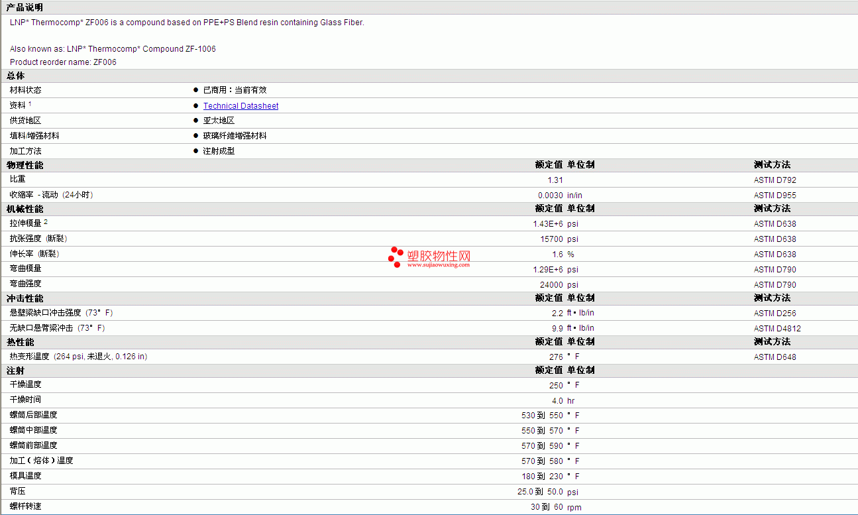Click the "加工方法" row label
This screenshot has width=858, height=515.
click(25, 151)
